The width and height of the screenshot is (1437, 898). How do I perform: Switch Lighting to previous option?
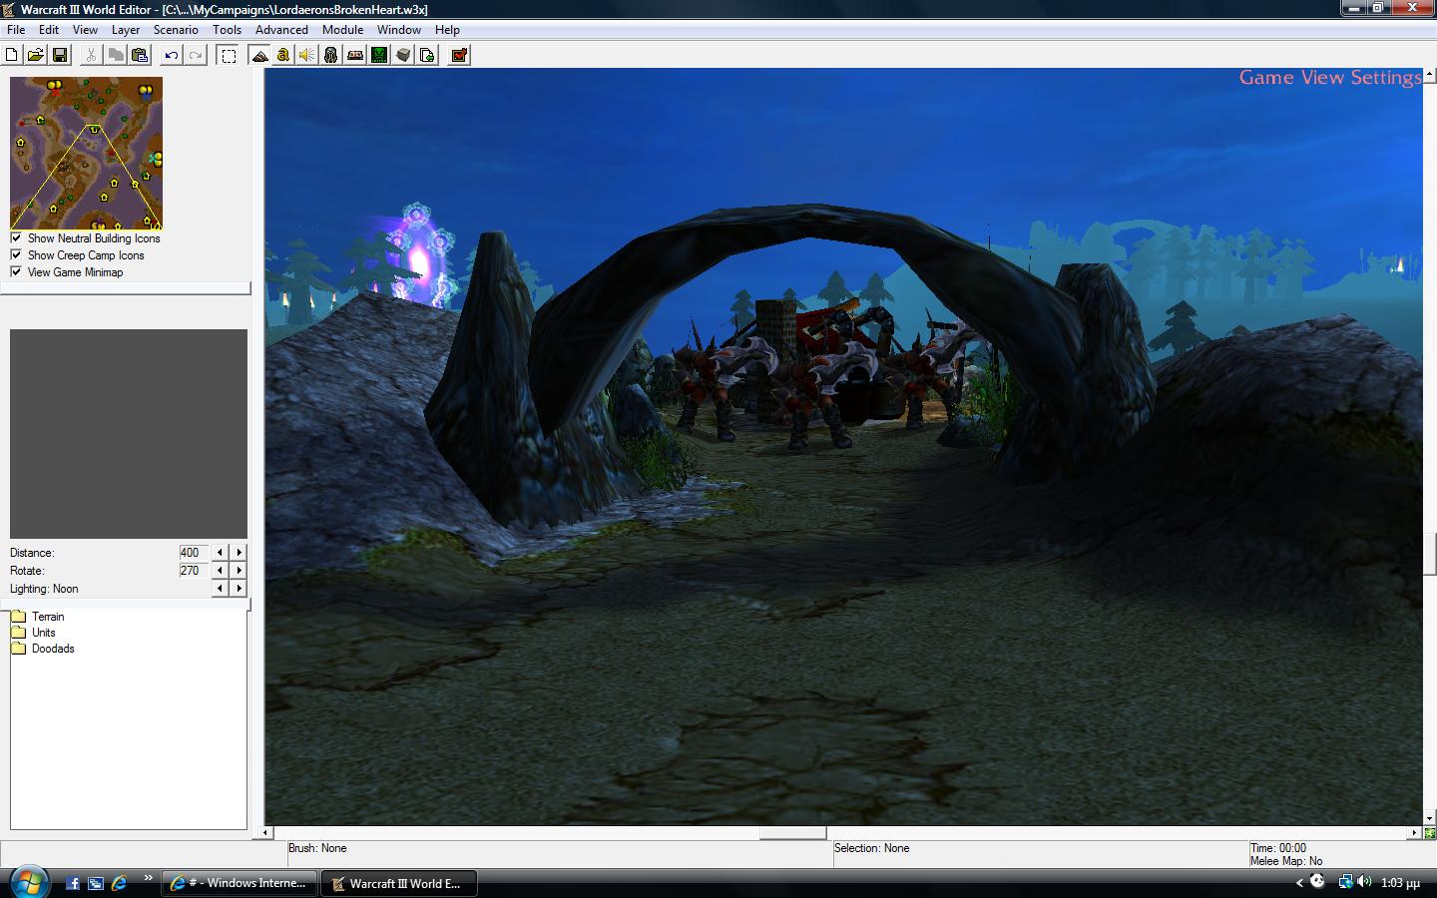221,588
